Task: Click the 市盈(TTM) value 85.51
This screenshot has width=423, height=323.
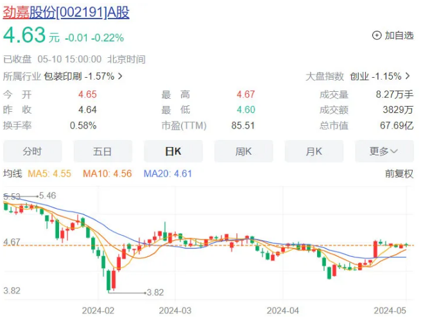Action: click(243, 125)
